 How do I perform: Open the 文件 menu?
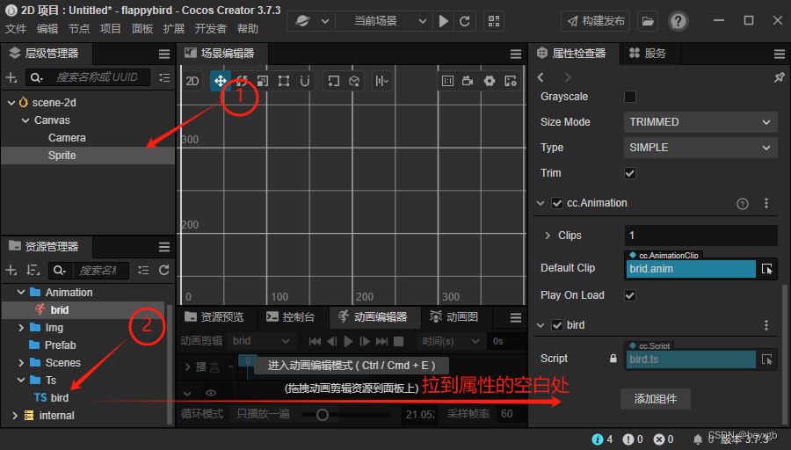16,29
